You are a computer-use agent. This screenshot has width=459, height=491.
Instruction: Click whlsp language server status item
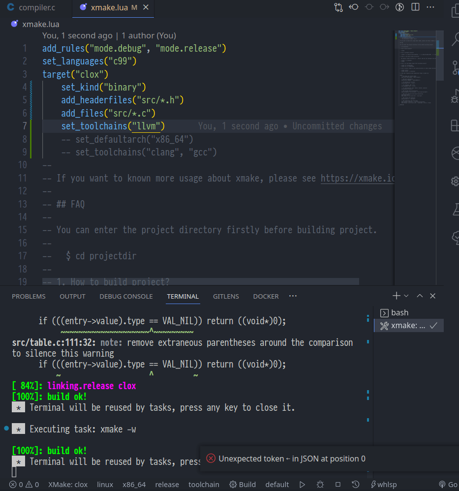pos(384,485)
